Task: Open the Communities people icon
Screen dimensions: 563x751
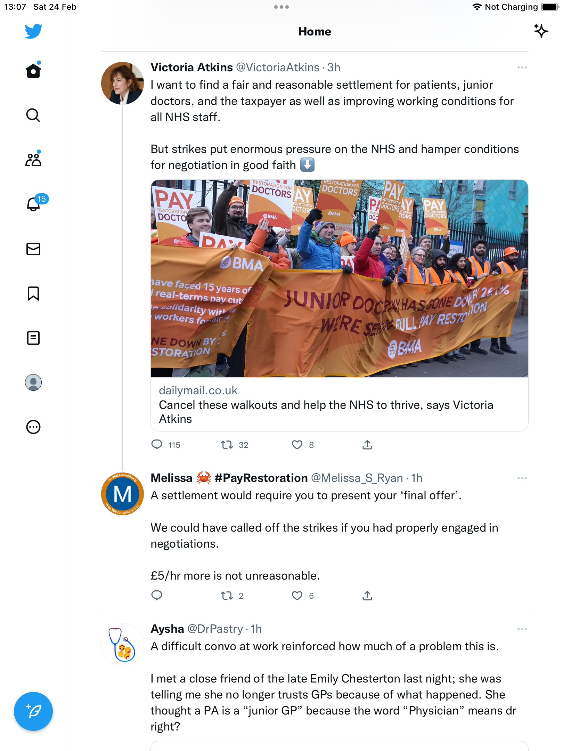Action: click(x=33, y=160)
